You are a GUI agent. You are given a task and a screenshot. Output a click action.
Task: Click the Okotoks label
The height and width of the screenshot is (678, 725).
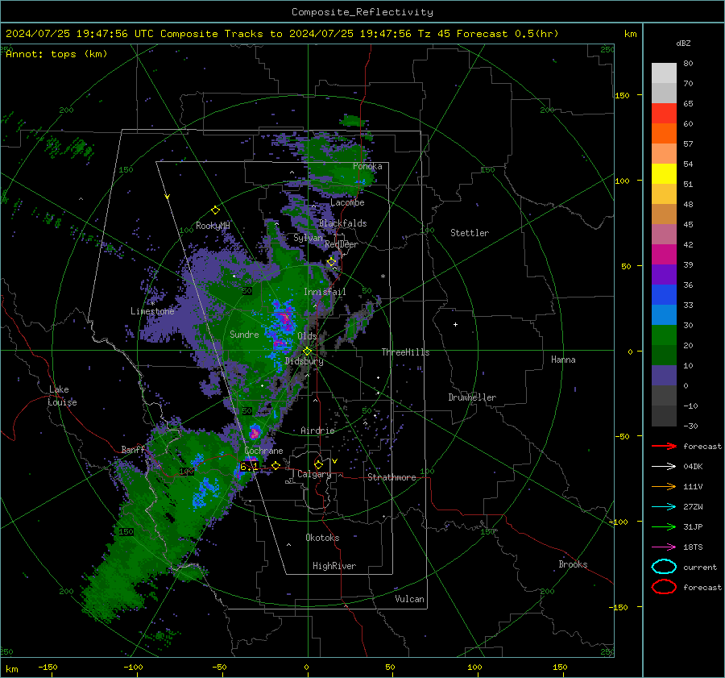pyautogui.click(x=322, y=538)
